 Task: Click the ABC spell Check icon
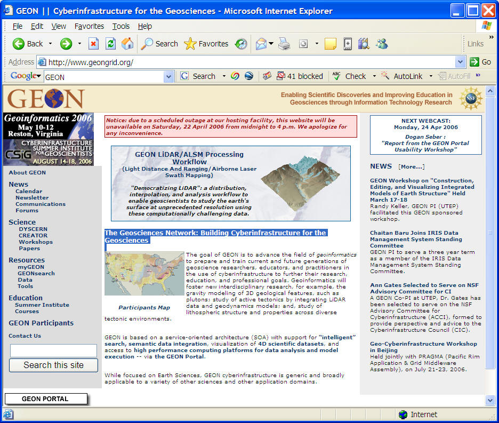pos(336,76)
